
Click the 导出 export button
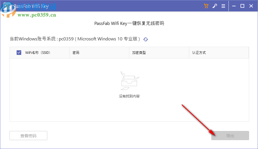[230, 136]
